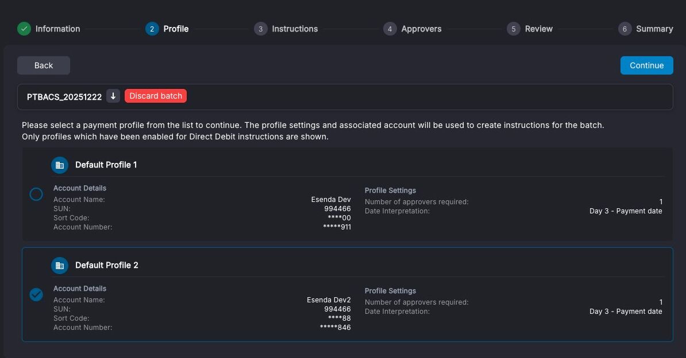Viewport: 686px width, 358px height.
Task: Click the account number *****911
Action: click(x=337, y=227)
